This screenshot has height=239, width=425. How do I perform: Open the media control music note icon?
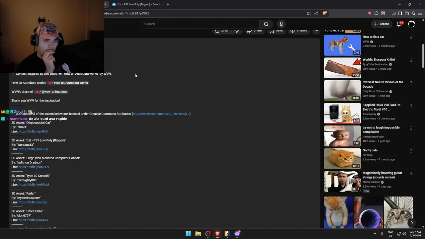pos(394,13)
